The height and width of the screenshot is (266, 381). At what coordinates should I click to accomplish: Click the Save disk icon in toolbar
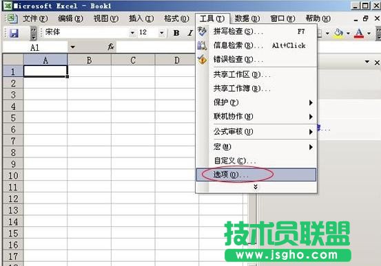(14, 33)
